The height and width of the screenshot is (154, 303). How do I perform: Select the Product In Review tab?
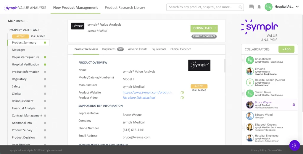pos(86,49)
